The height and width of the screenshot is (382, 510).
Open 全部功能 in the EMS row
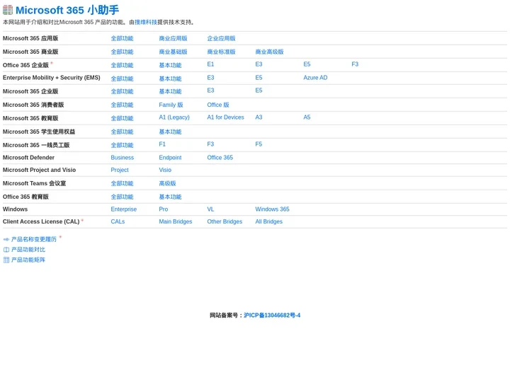(122, 79)
